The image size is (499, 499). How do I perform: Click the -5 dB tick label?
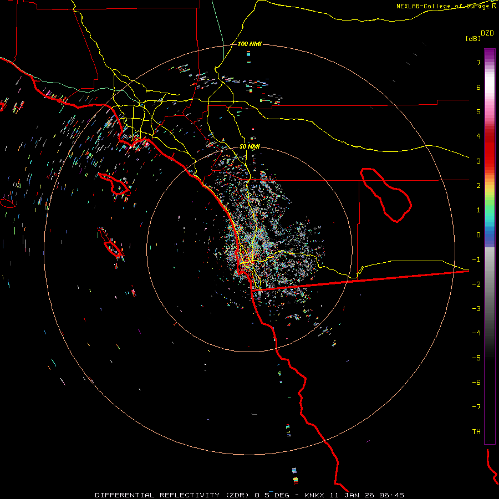[476, 358]
